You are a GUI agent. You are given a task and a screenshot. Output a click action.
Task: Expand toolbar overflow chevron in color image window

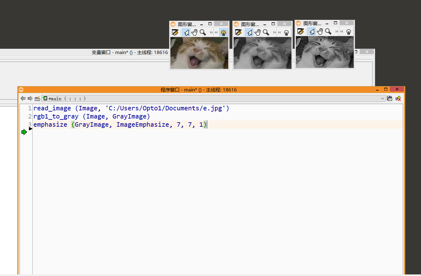pos(211,32)
